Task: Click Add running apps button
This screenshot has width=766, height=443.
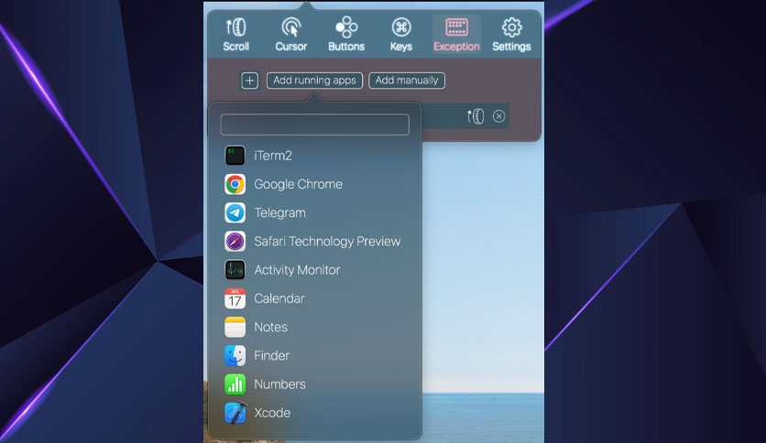Action: 314,81
